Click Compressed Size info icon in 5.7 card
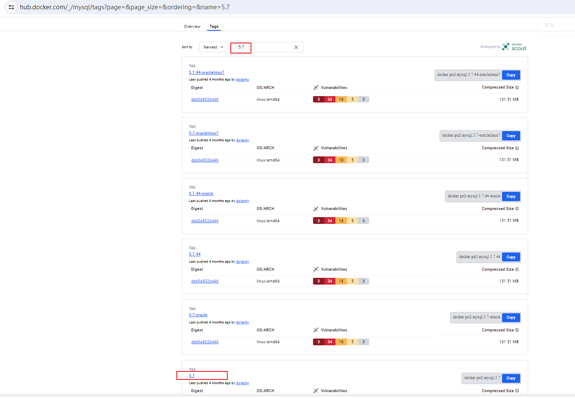Image resolution: width=575 pixels, height=398 pixels. (x=517, y=391)
